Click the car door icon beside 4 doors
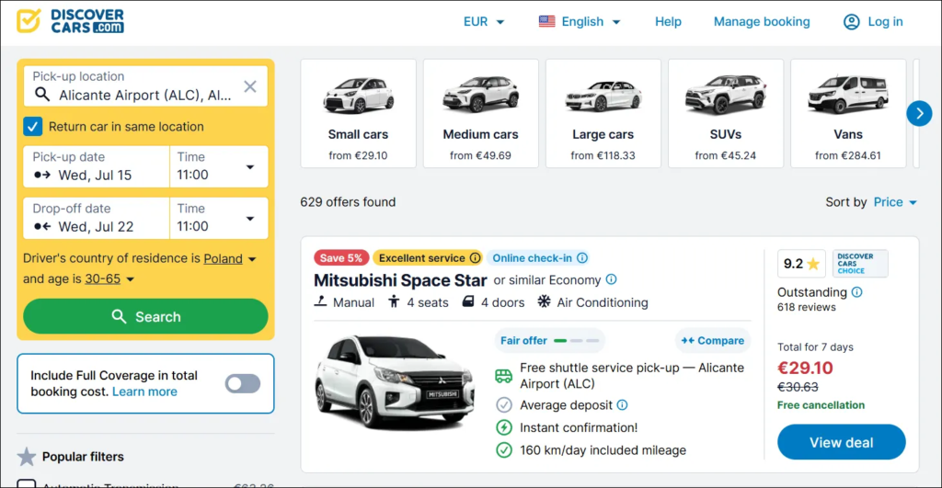Image resolution: width=942 pixels, height=488 pixels. (468, 301)
